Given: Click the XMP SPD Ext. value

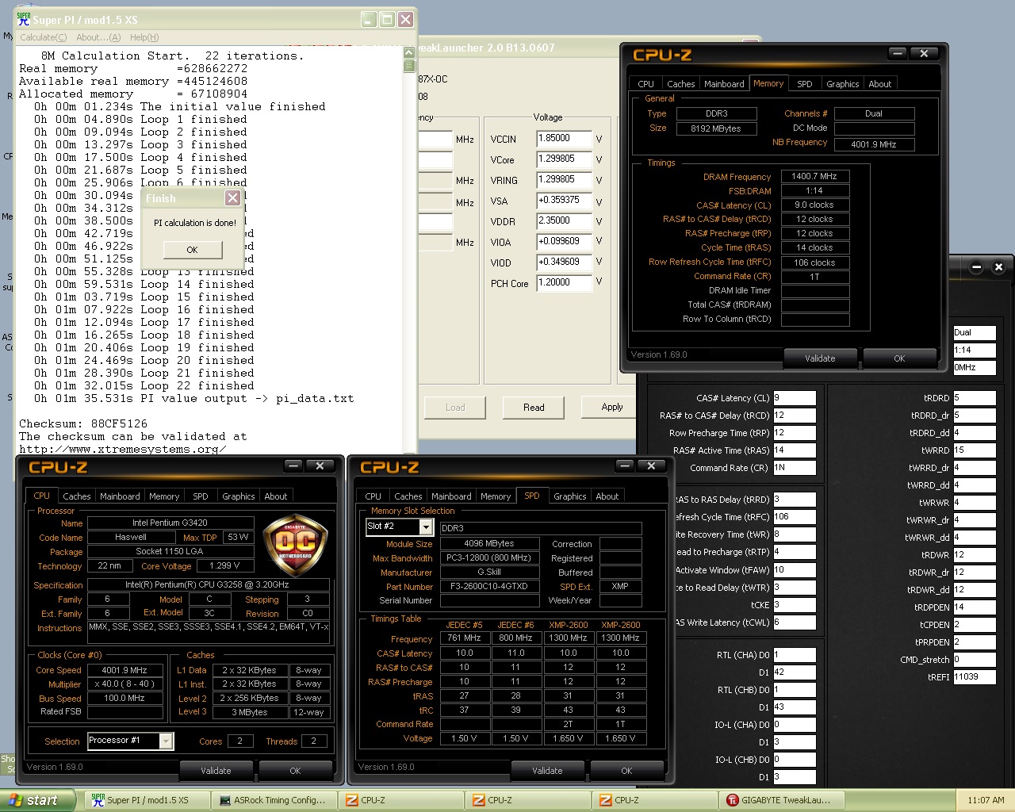Looking at the screenshot, I should pos(620,587).
